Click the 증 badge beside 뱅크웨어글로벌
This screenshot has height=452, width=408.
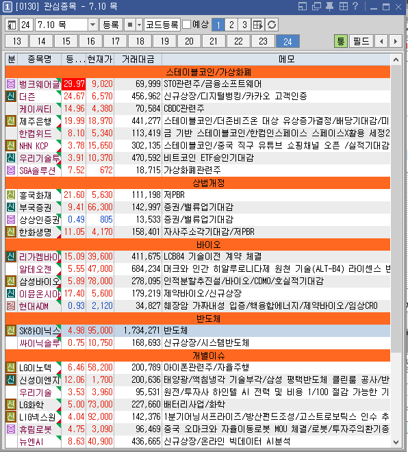click(11, 84)
